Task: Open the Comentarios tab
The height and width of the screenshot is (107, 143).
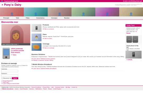Action: point(40,18)
